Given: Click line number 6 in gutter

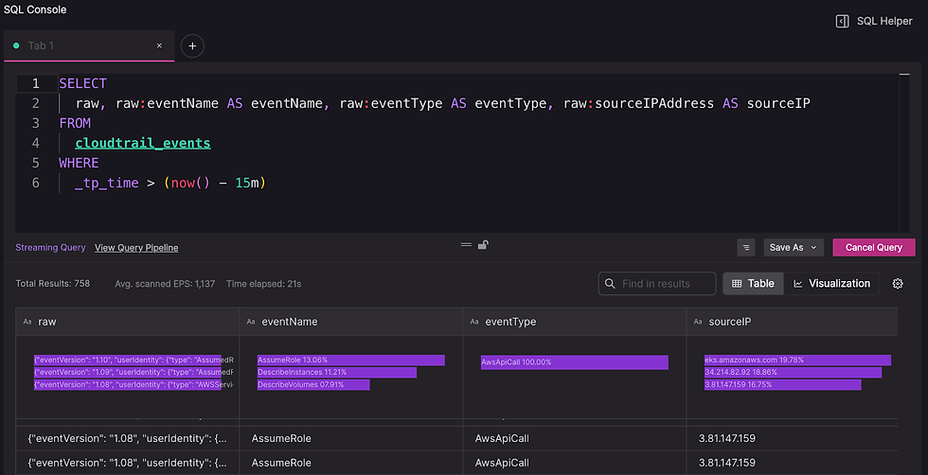Looking at the screenshot, I should pyautogui.click(x=36, y=183).
